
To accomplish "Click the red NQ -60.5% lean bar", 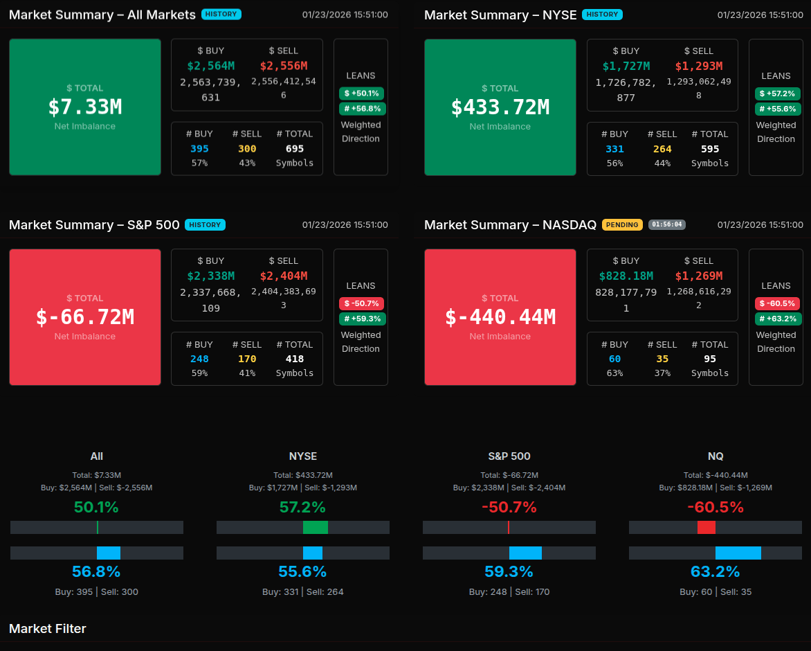I will tap(707, 528).
